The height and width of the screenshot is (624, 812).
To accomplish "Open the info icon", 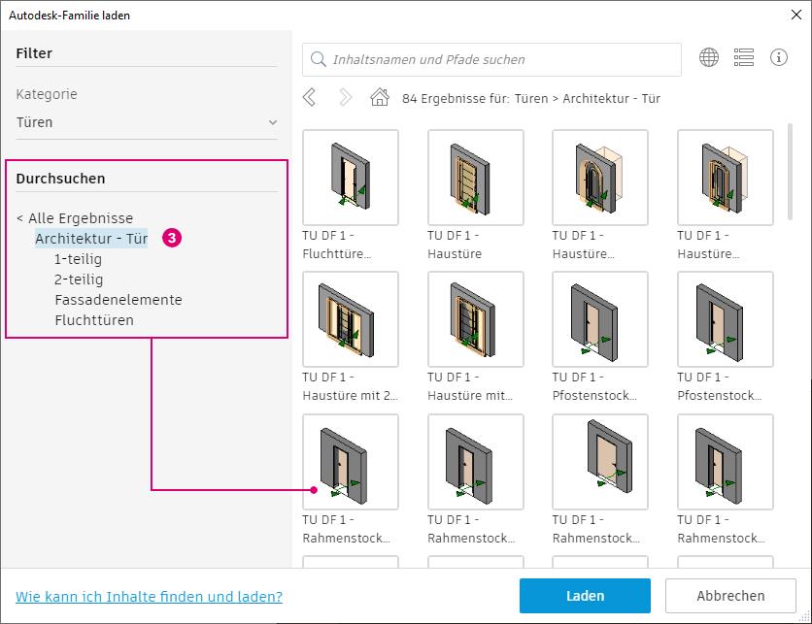I will (778, 57).
